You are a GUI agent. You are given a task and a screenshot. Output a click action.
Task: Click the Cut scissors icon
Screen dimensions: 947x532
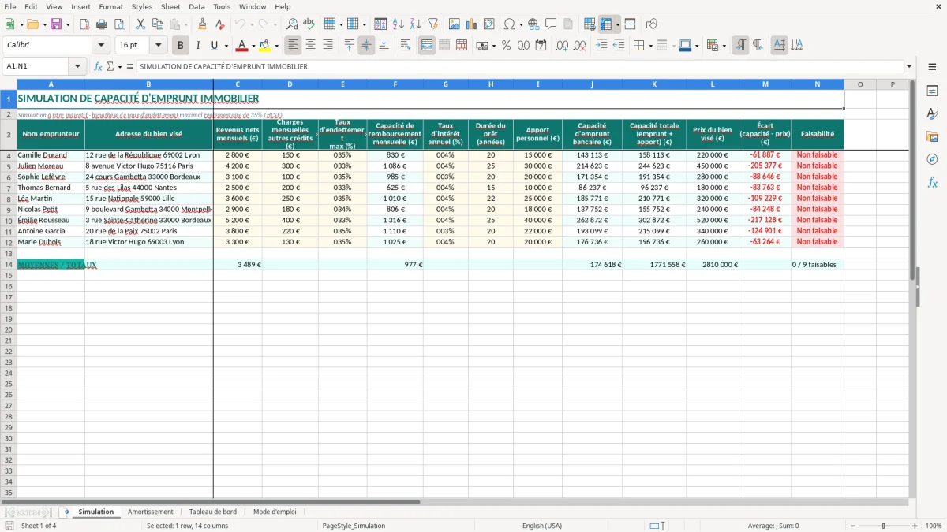pos(140,24)
